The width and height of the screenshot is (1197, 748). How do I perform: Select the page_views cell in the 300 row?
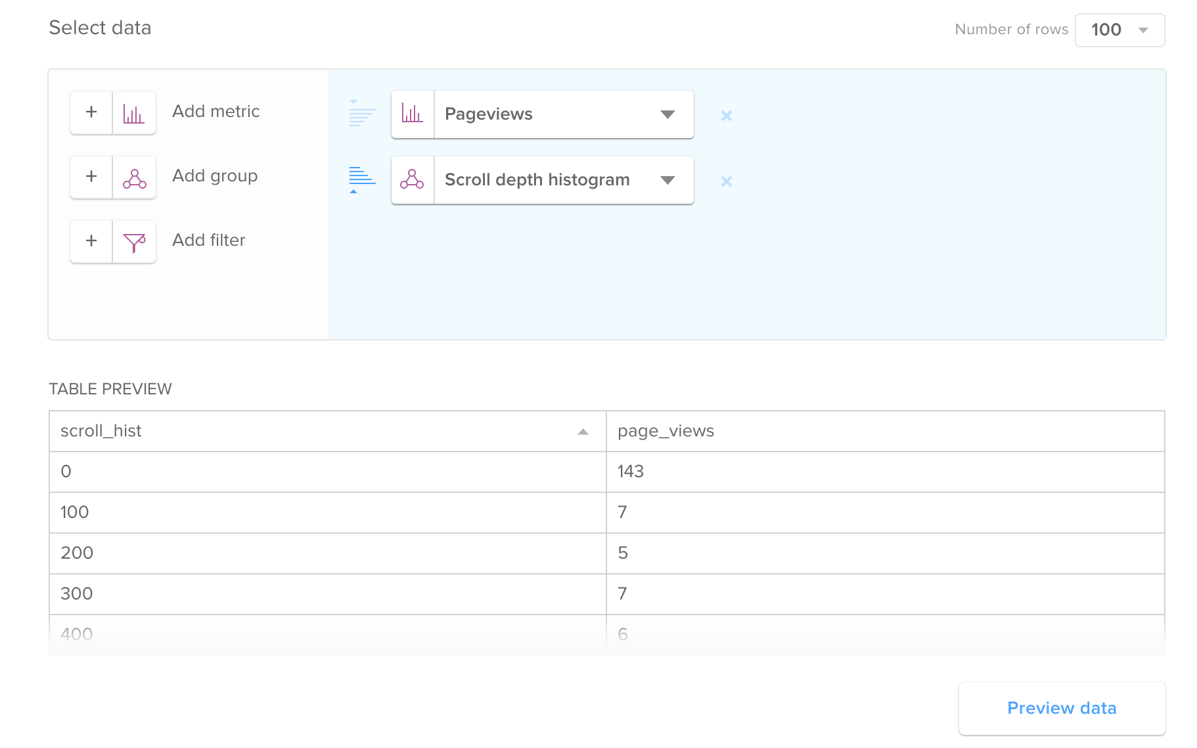coord(885,594)
